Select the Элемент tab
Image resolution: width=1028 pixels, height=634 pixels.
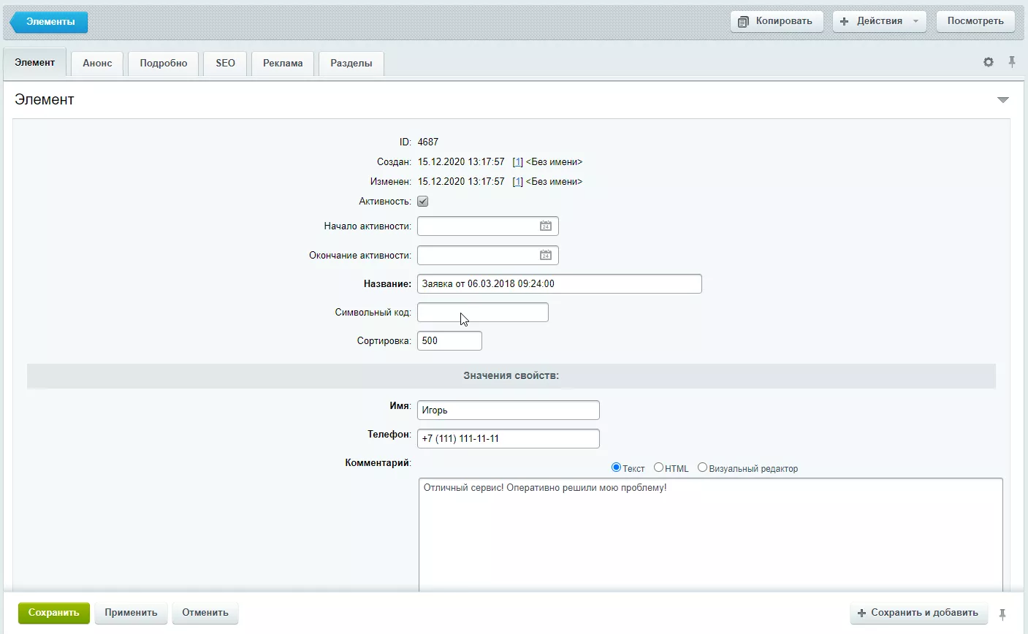(x=35, y=63)
